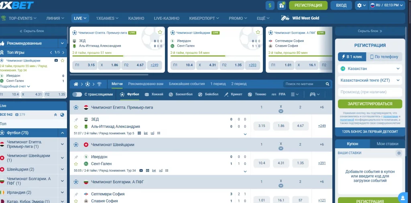Open +391 more markets link

[322, 163]
